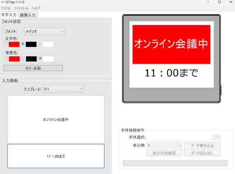235x174 pixels.
Task: Open the フォント dropdown showing メイリオ
Action: pyautogui.click(x=44, y=31)
